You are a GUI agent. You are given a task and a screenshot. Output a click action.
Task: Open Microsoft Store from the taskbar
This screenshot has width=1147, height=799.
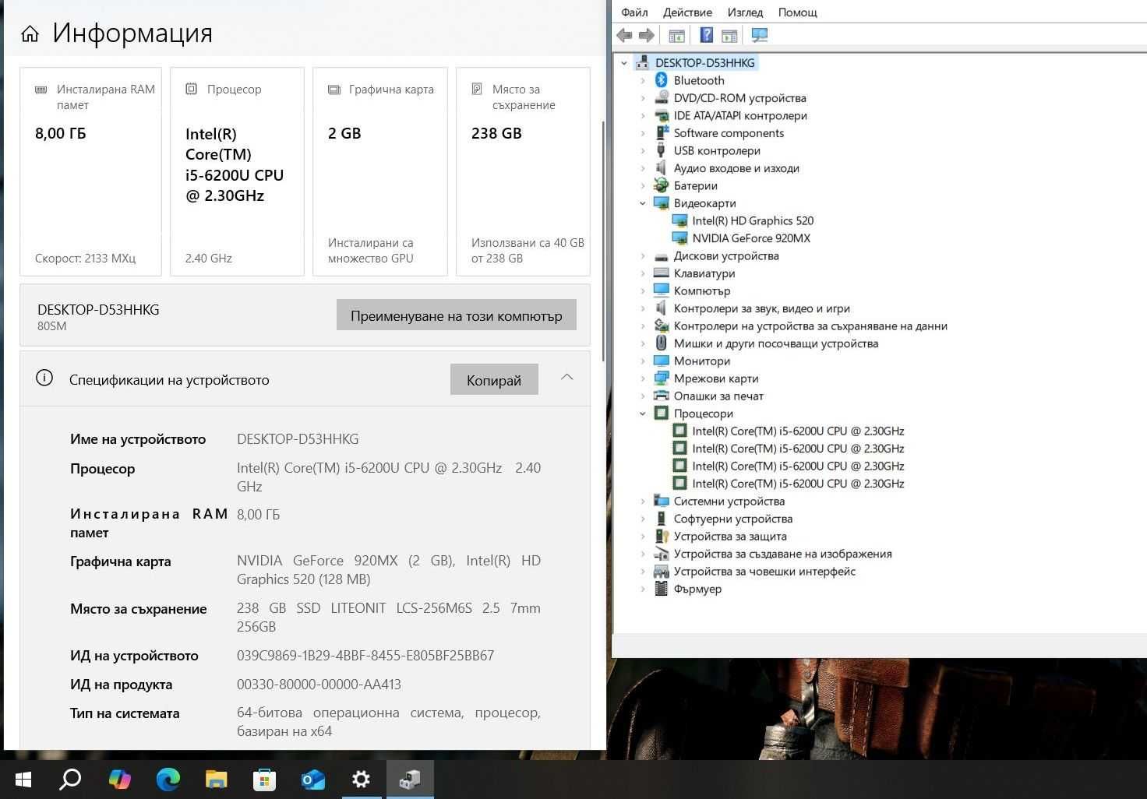tap(264, 779)
